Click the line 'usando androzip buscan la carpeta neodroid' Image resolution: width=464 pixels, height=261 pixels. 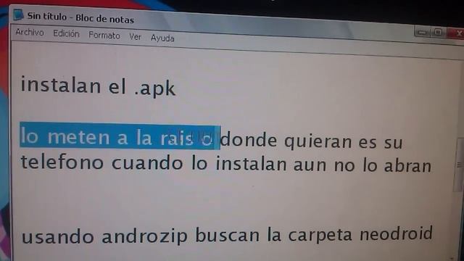coord(227,235)
